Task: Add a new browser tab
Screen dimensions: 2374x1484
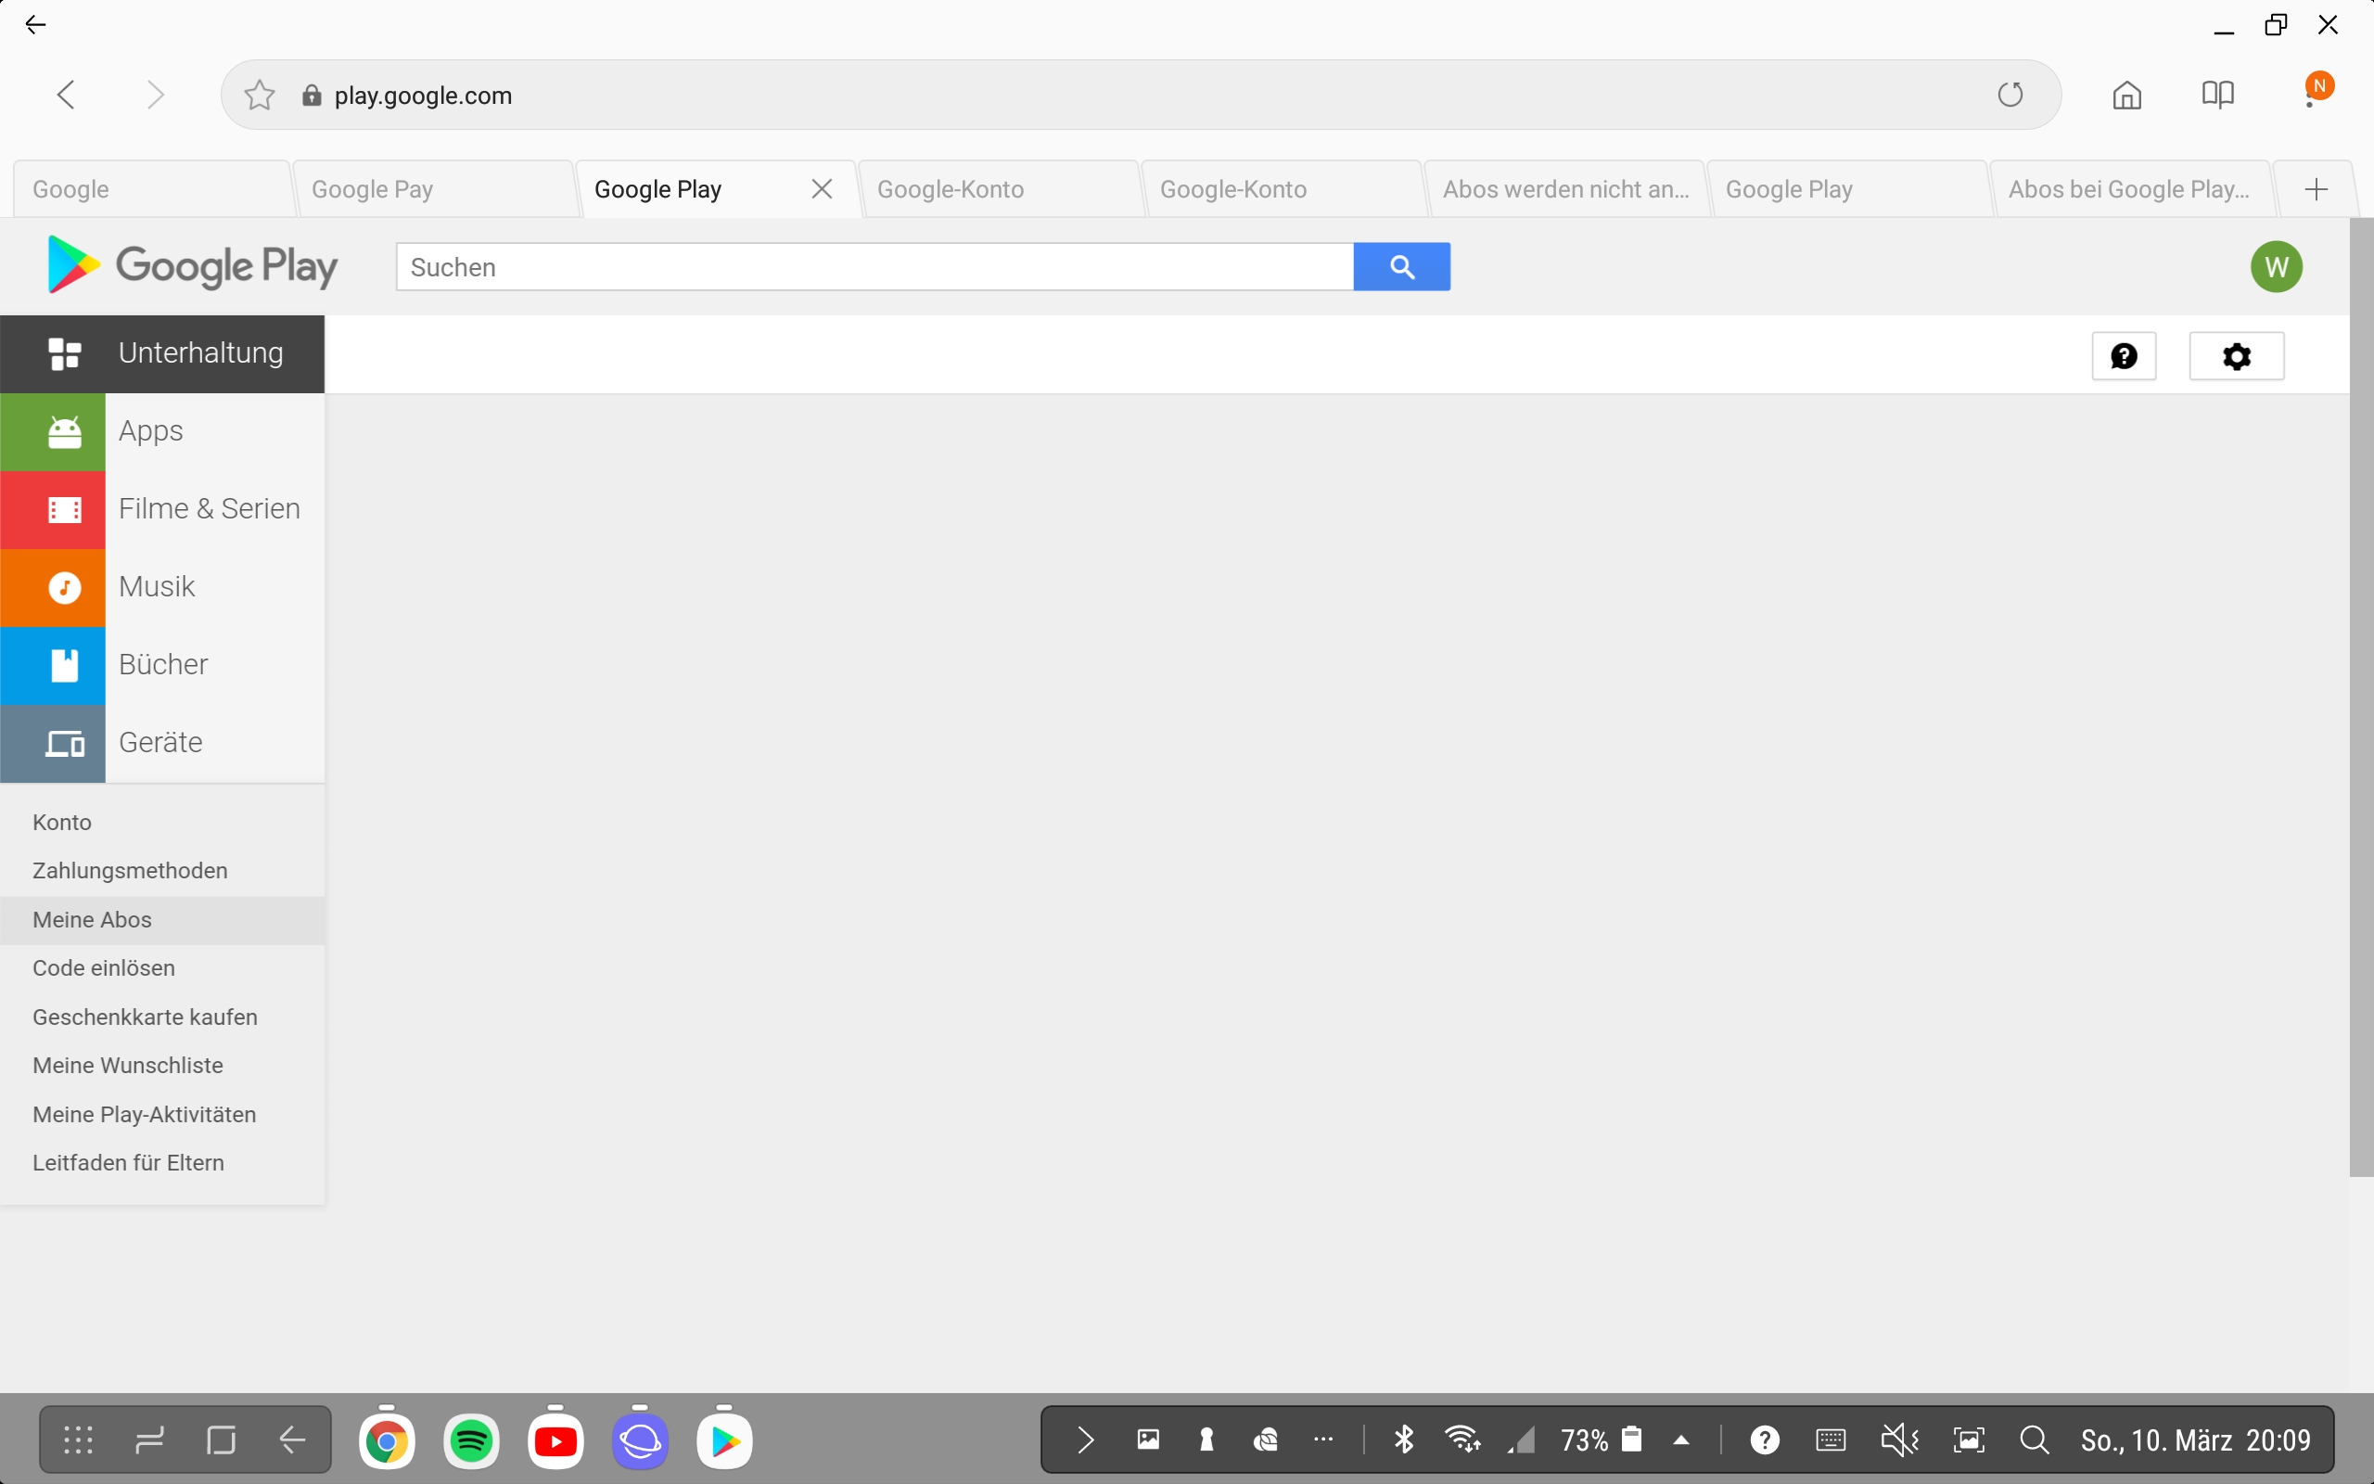Action: 2317,189
